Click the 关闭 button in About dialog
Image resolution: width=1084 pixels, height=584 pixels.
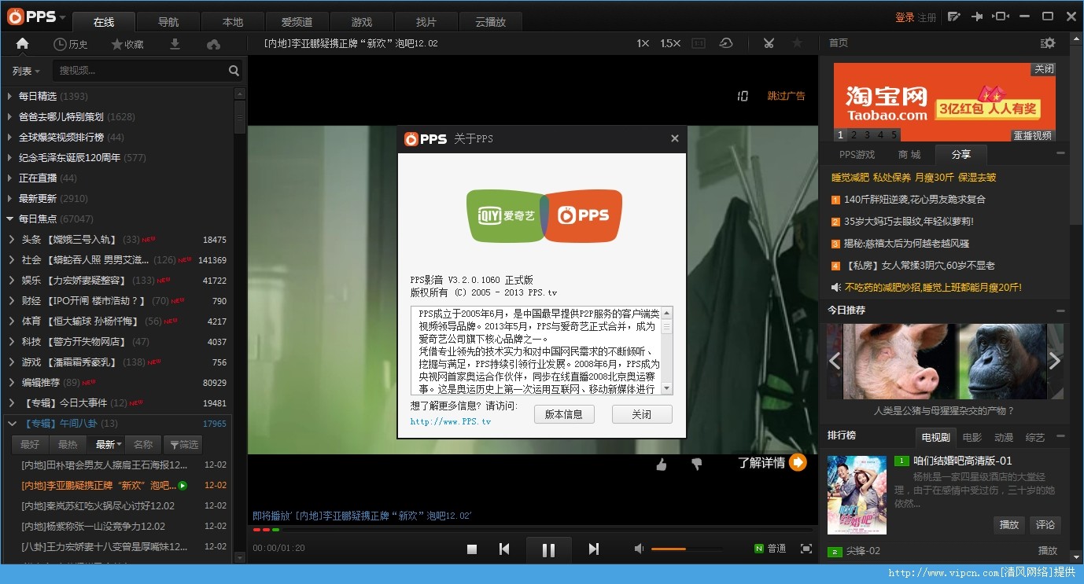pyautogui.click(x=642, y=414)
